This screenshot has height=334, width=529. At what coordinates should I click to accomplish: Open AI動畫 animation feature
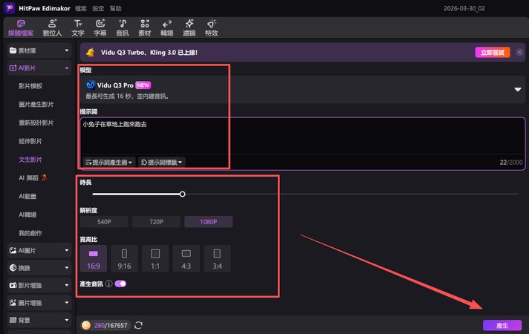click(27, 196)
